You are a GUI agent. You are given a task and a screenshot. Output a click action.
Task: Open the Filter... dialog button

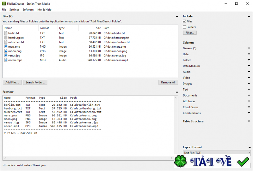click(x=190, y=33)
